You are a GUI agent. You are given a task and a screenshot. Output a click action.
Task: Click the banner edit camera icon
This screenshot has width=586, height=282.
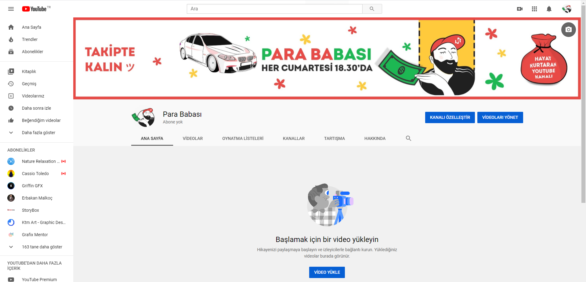(x=569, y=30)
